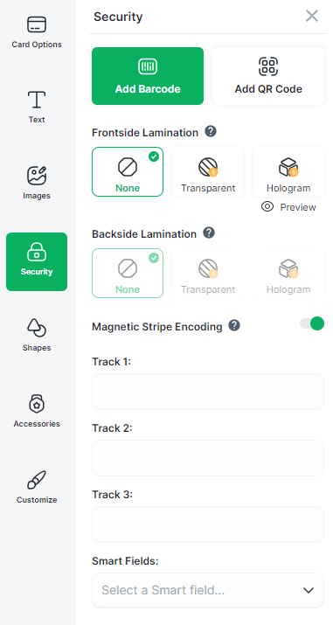Open the Card Options sidebar section
Screen dimensions: 333x625
pos(37,31)
